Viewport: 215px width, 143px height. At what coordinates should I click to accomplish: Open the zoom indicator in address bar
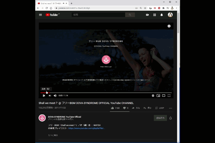pos(141,8)
